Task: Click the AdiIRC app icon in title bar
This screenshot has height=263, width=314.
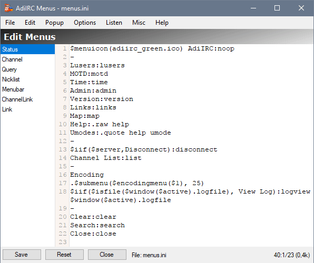Action: click(x=8, y=8)
